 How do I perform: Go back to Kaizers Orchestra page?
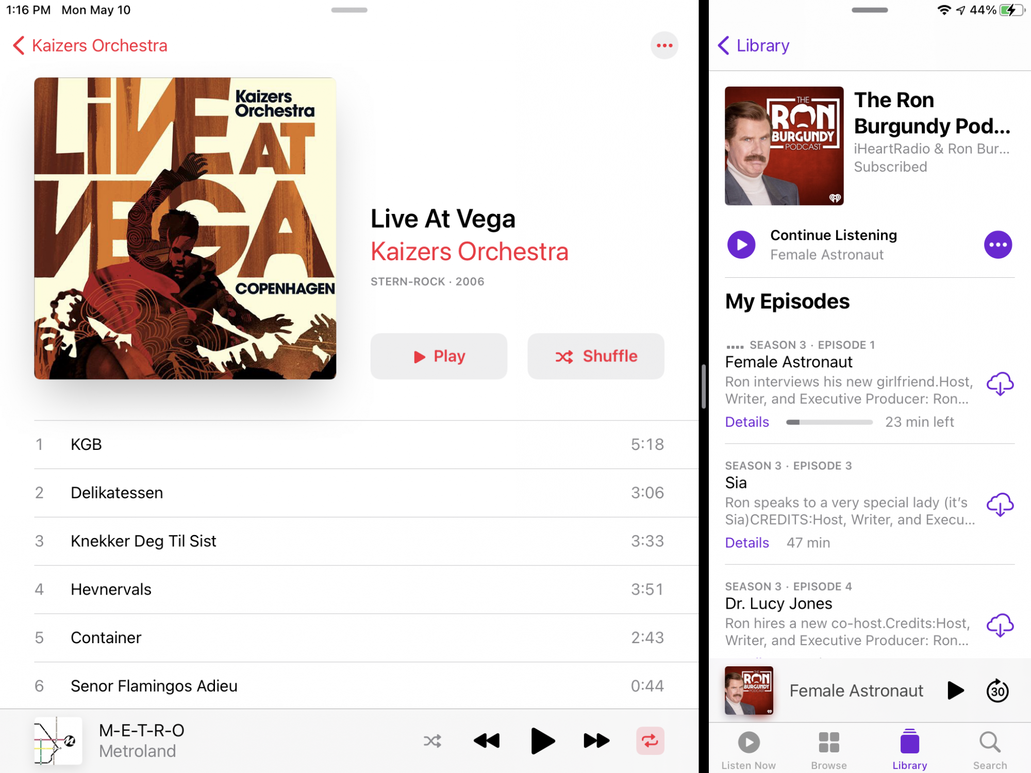coord(90,45)
